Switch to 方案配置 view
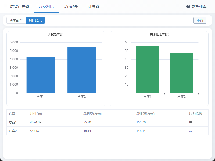The width and height of the screenshot is (215, 161). click(x=16, y=20)
